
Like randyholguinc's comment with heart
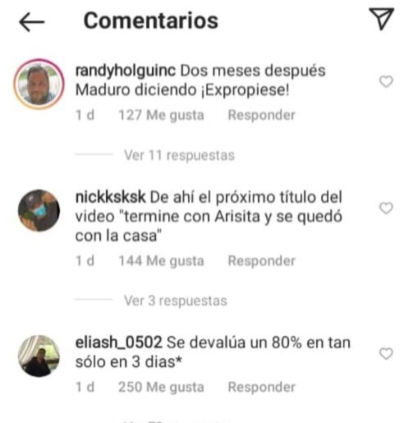click(x=386, y=82)
